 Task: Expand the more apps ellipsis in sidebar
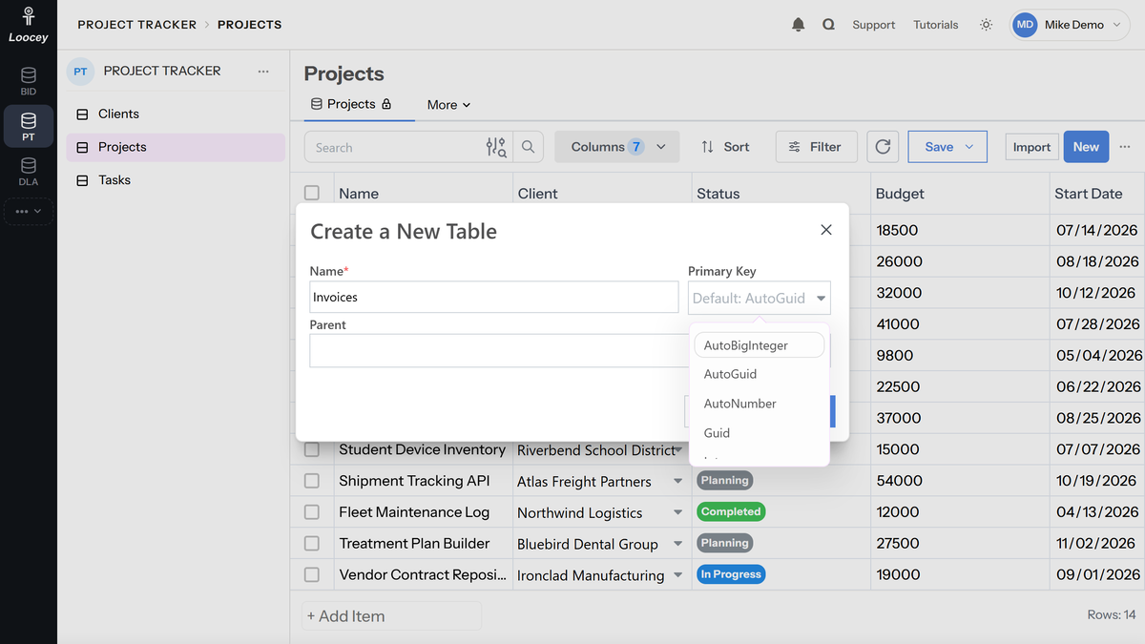pyautogui.click(x=29, y=211)
